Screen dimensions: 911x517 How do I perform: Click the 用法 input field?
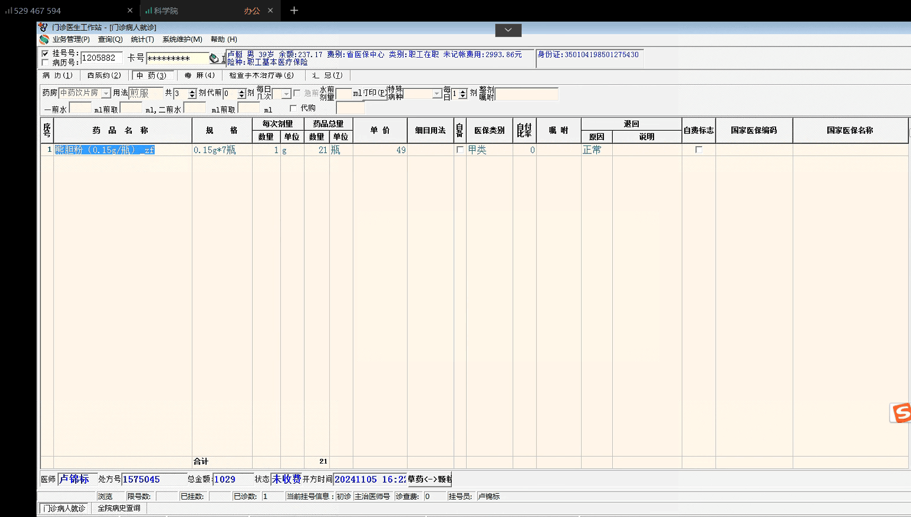146,94
